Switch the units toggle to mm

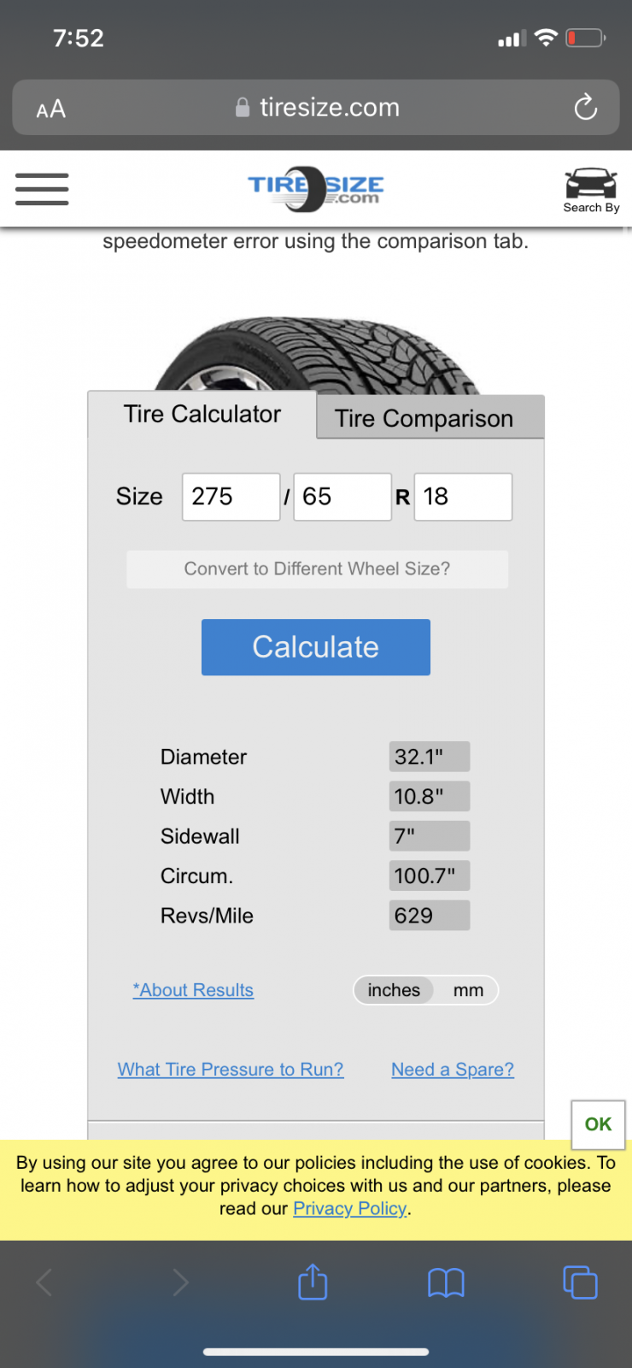coord(468,990)
